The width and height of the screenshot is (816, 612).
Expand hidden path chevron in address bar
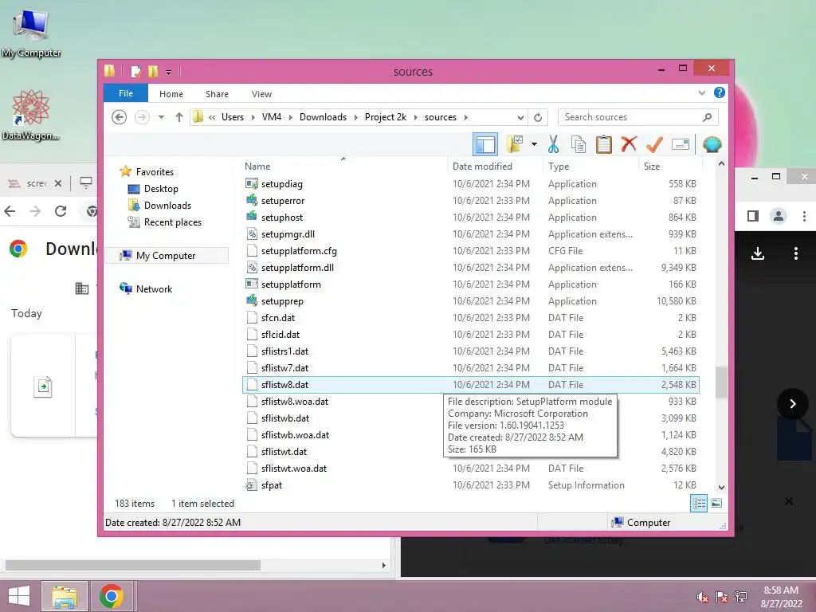click(212, 117)
